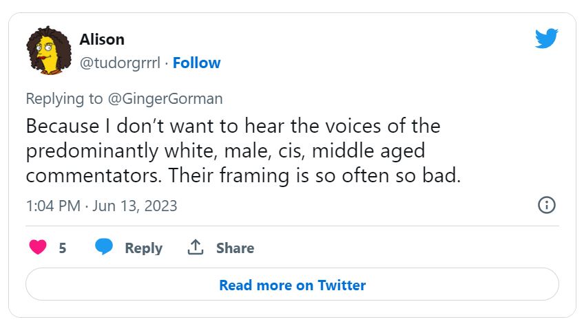Click the like count number 5
This screenshot has height=326, width=584.
(63, 248)
